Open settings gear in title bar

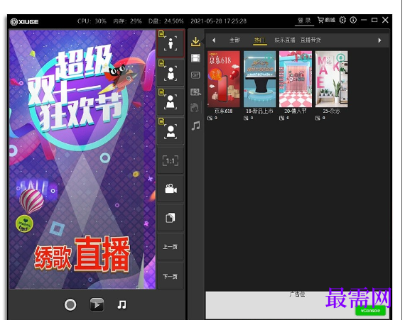coord(342,20)
